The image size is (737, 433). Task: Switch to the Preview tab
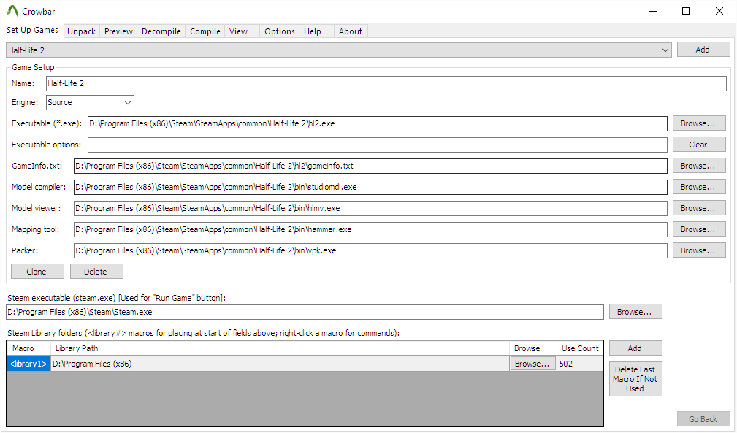click(x=118, y=31)
